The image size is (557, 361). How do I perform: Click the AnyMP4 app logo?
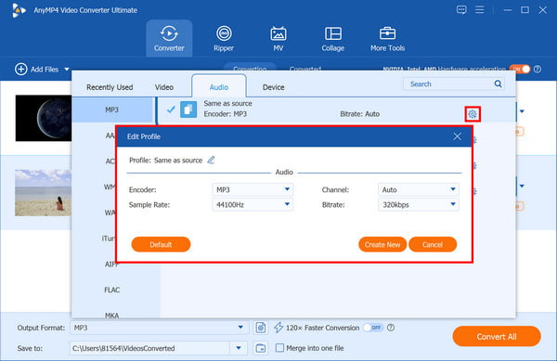point(19,10)
